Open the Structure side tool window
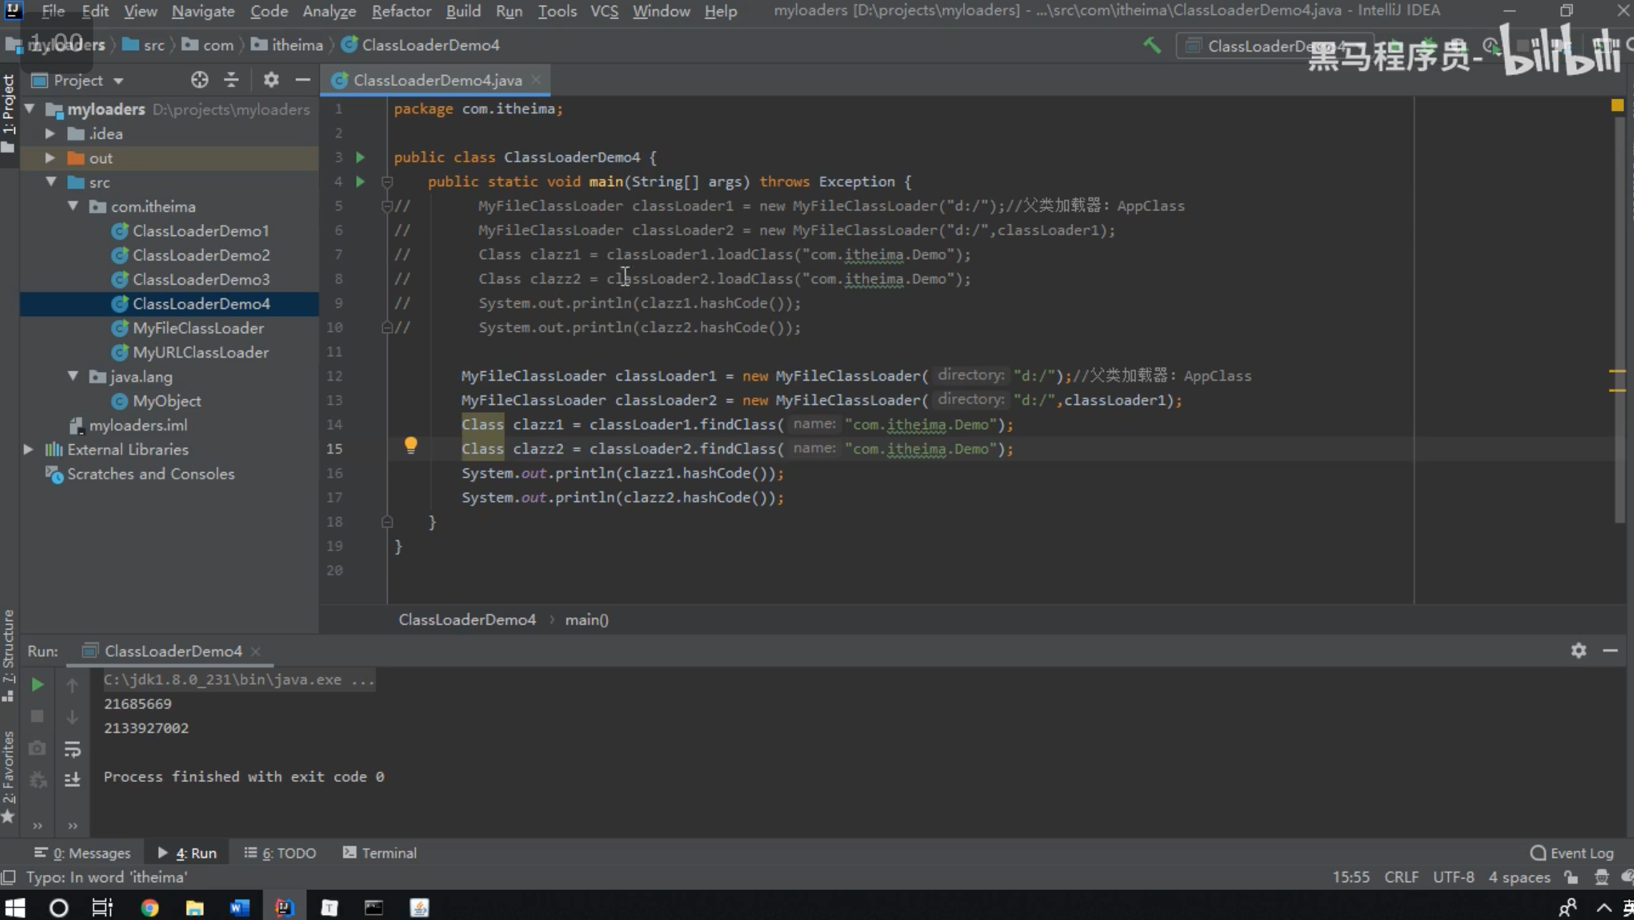 coord(9,656)
